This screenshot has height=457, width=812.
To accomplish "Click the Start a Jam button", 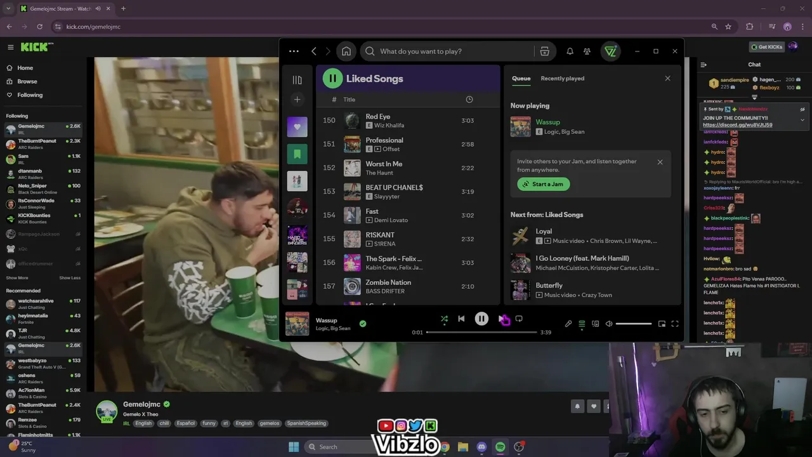I will click(544, 184).
